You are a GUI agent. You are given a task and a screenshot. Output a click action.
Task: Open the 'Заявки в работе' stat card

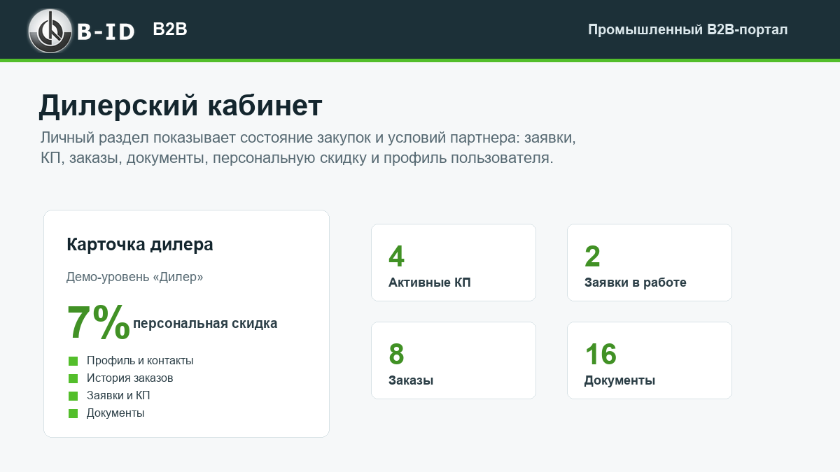(x=650, y=263)
